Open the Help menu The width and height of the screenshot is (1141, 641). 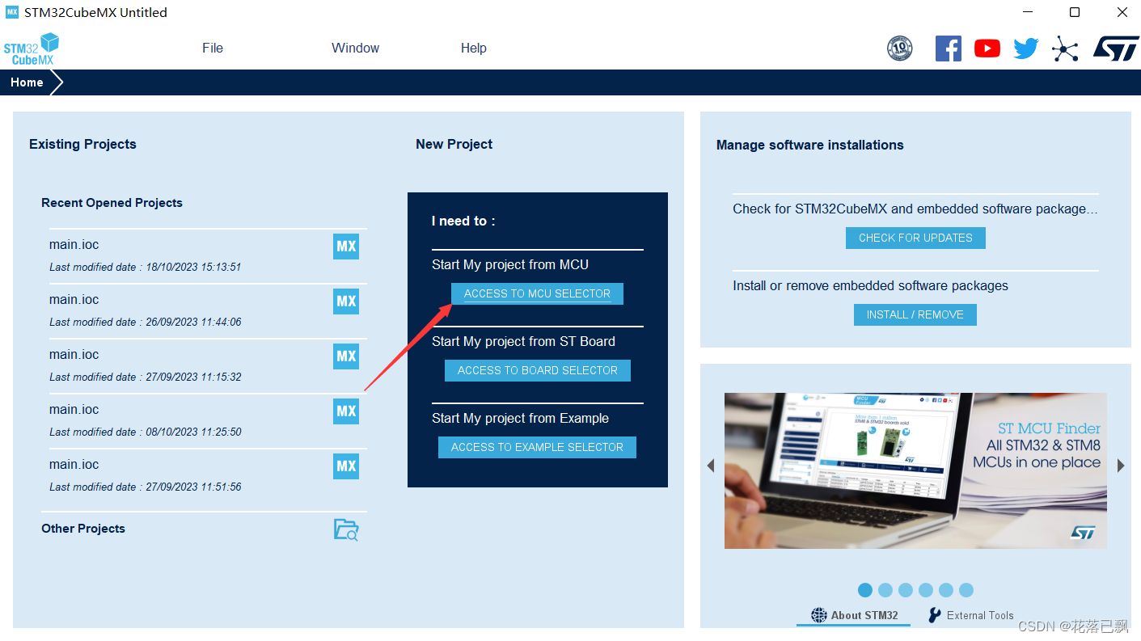474,48
